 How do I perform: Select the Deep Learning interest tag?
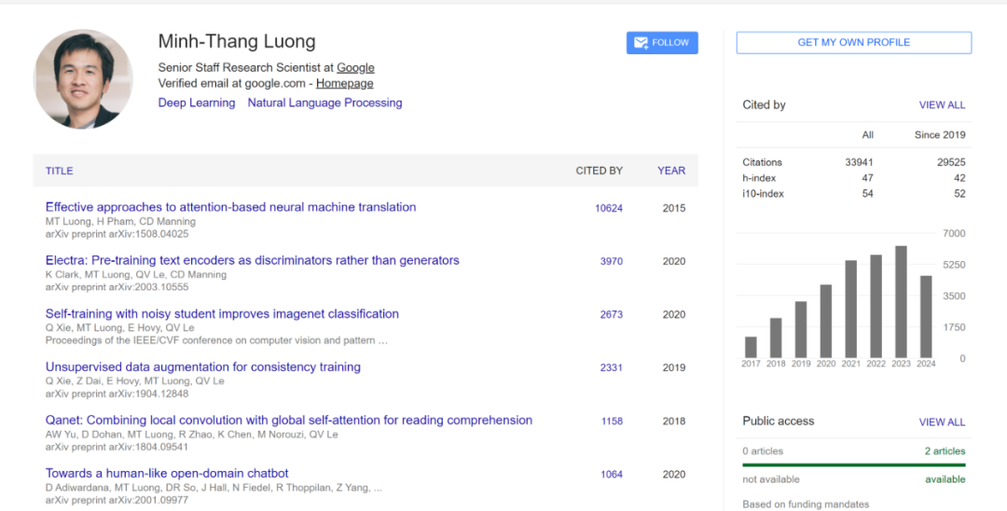point(197,103)
